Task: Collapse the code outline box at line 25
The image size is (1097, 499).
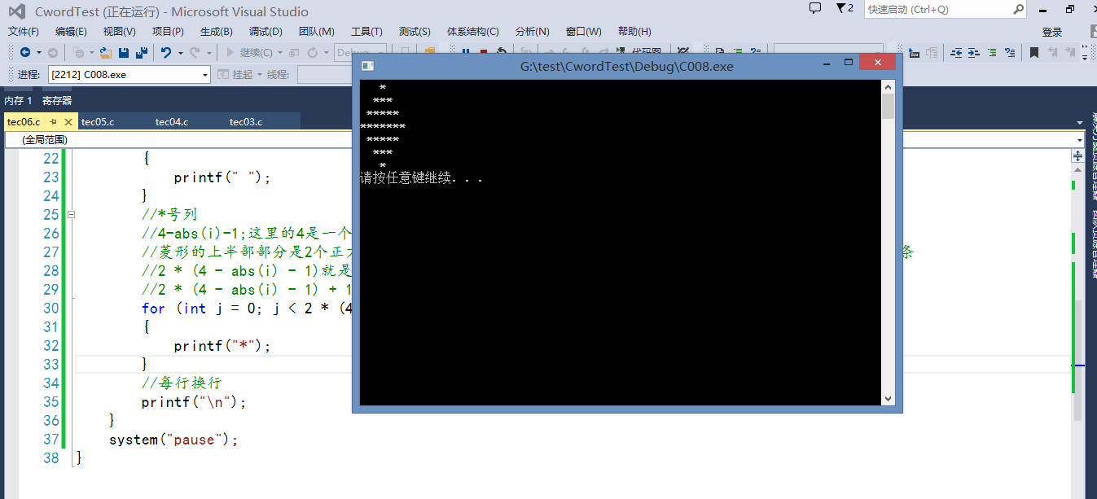Action: 71,215
